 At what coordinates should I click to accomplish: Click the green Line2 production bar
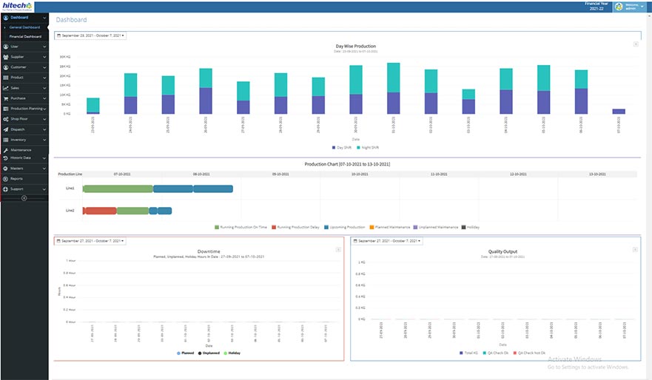[x=132, y=211]
